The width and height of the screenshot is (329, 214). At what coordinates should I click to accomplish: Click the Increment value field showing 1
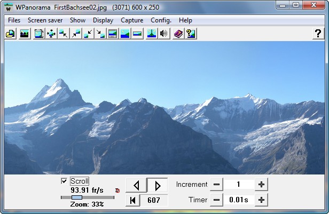click(x=239, y=185)
